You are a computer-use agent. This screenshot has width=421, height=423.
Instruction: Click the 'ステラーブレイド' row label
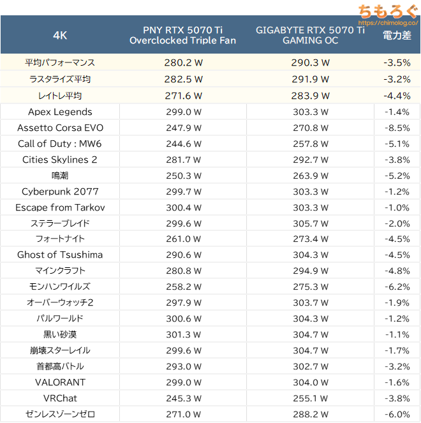point(60,223)
